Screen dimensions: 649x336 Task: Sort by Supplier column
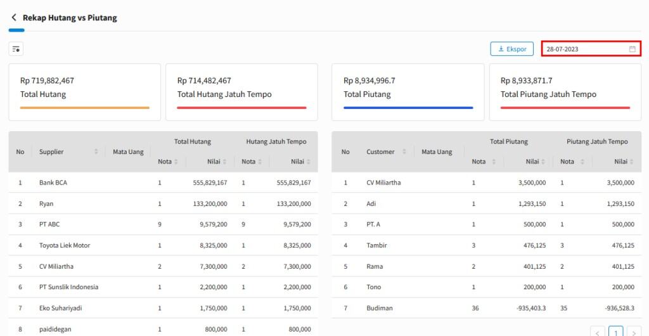(96, 152)
